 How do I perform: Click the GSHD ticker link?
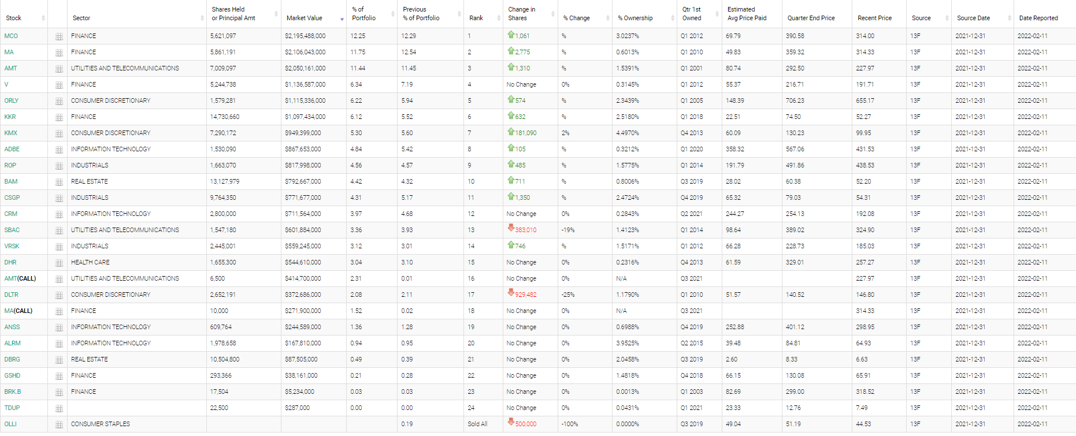pyautogui.click(x=12, y=375)
